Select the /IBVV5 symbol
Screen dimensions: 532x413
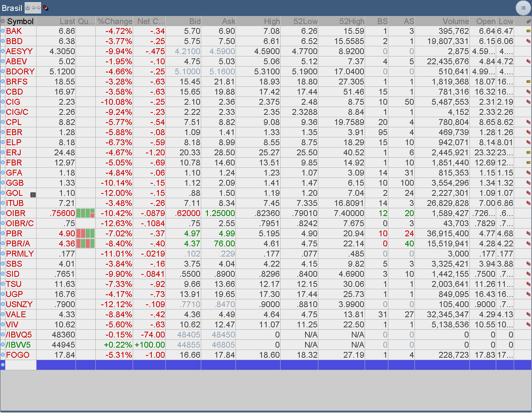[18, 345]
